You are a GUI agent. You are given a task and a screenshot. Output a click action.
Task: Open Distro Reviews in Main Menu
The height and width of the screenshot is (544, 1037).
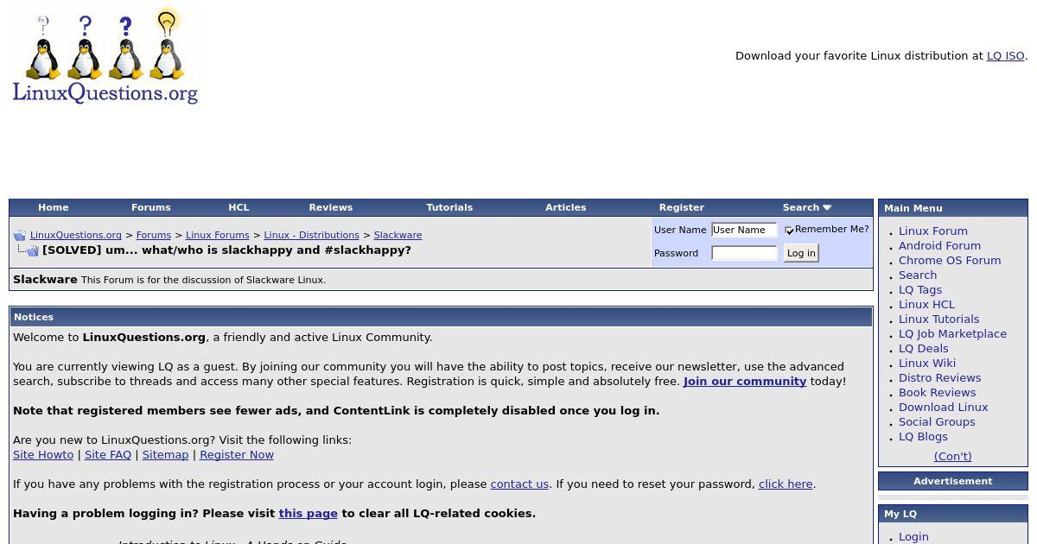939,378
